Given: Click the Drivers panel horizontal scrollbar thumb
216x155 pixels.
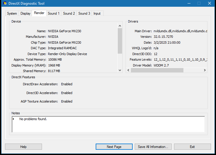Looking at the screenshot, I should [x=157, y=70].
